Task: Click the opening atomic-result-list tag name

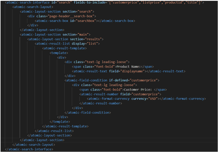Action: [53, 44]
